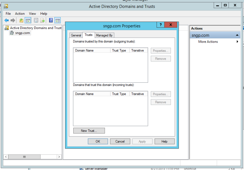Toggle Show/Hide Action Pane toolbar icon

pos(58,20)
